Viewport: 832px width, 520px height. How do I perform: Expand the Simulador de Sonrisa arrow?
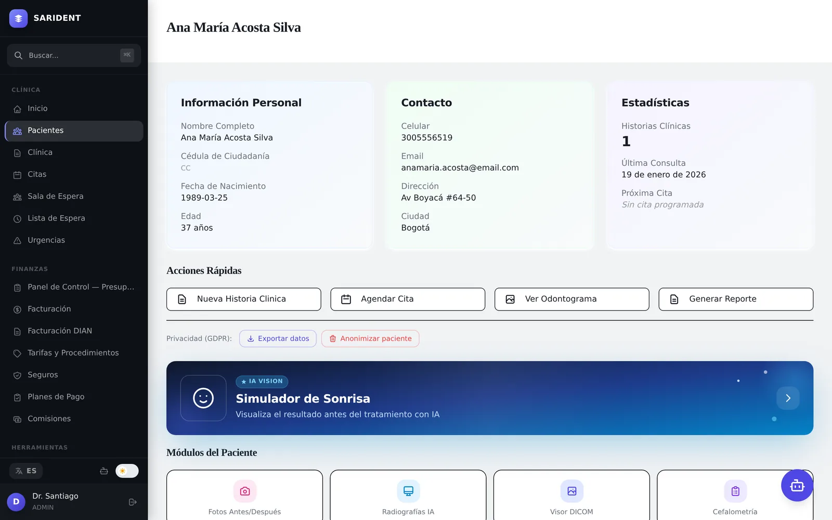(x=788, y=398)
